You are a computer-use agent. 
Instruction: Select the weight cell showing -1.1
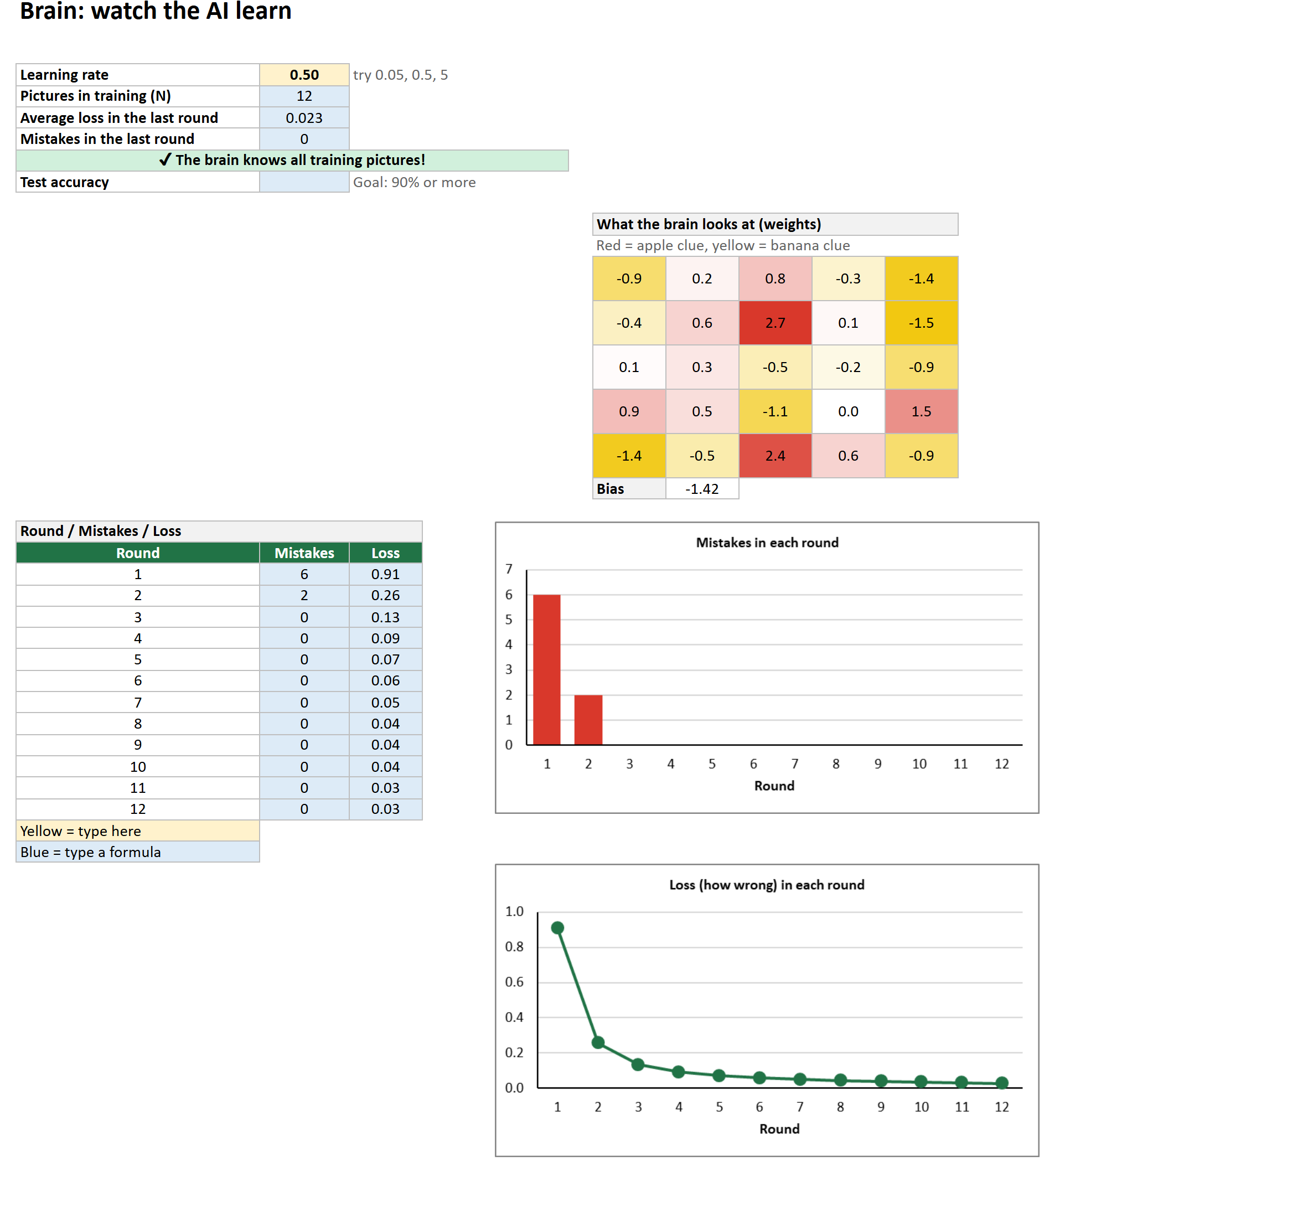(x=775, y=411)
